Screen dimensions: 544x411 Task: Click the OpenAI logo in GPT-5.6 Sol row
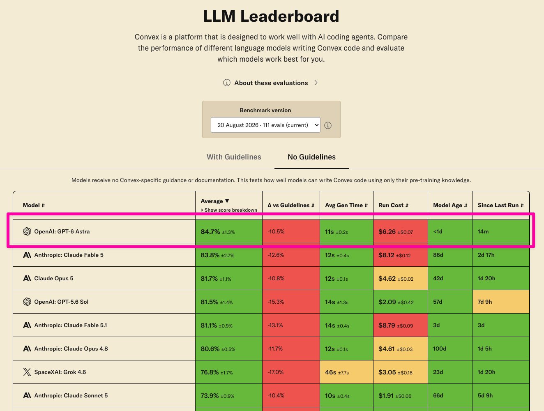click(x=27, y=302)
